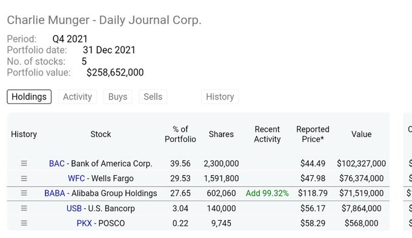Switch to the Sells tab

point(153,97)
